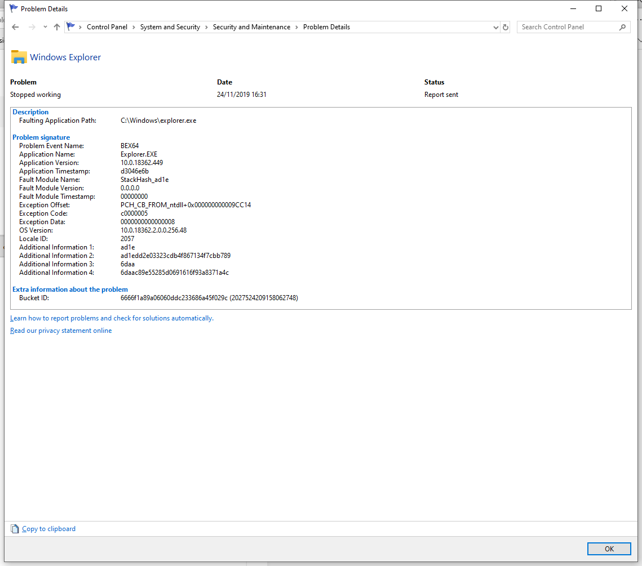Select the application version 10.0.18362.449
Screen dimensions: 642x566
tap(141, 163)
